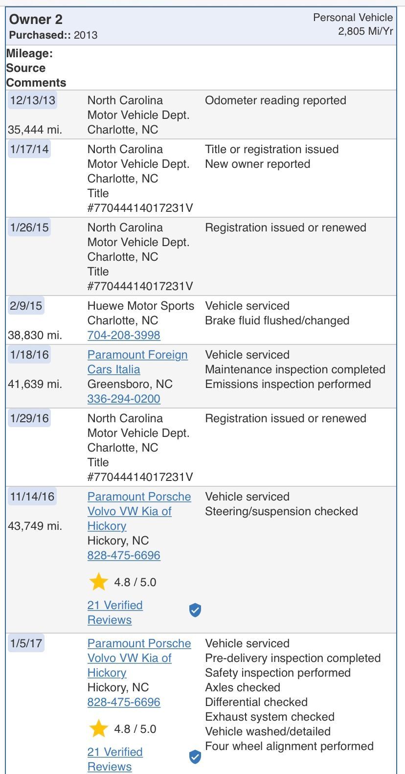Select the 1/26/15 date badge
The image size is (405, 774).
[29, 228]
